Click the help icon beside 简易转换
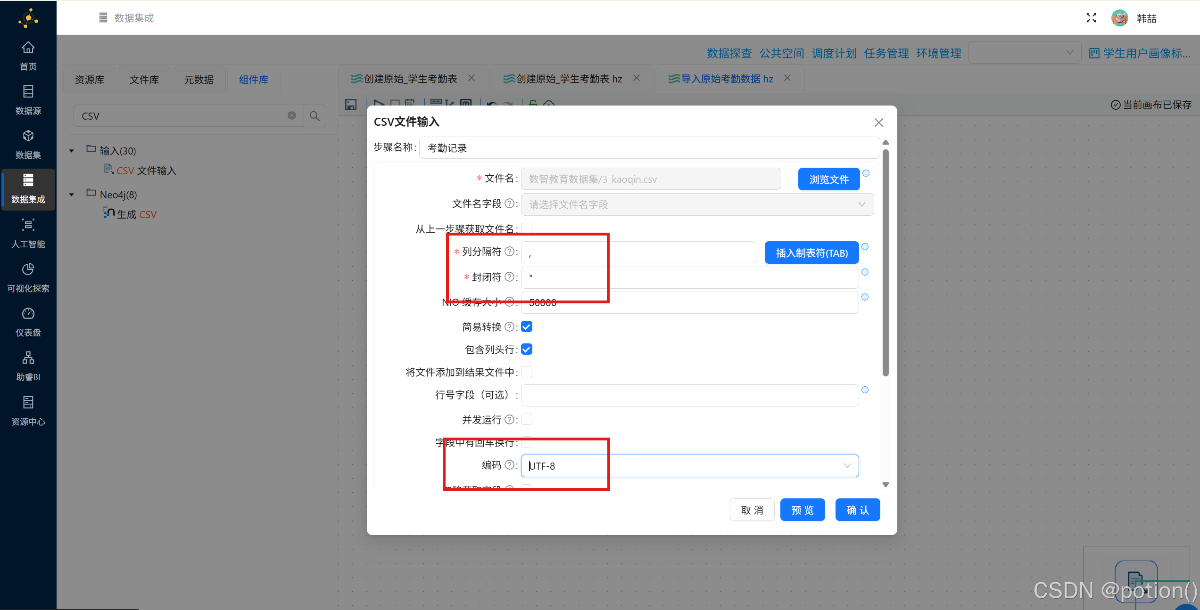This screenshot has width=1200, height=610. 509,326
